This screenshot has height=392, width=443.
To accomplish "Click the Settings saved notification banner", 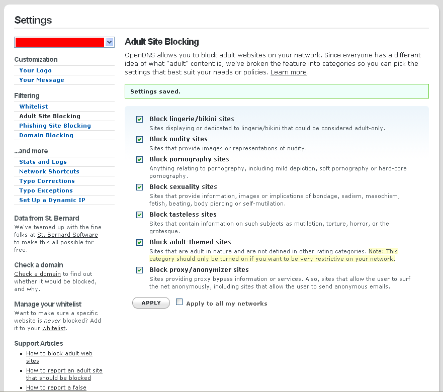I will [277, 91].
